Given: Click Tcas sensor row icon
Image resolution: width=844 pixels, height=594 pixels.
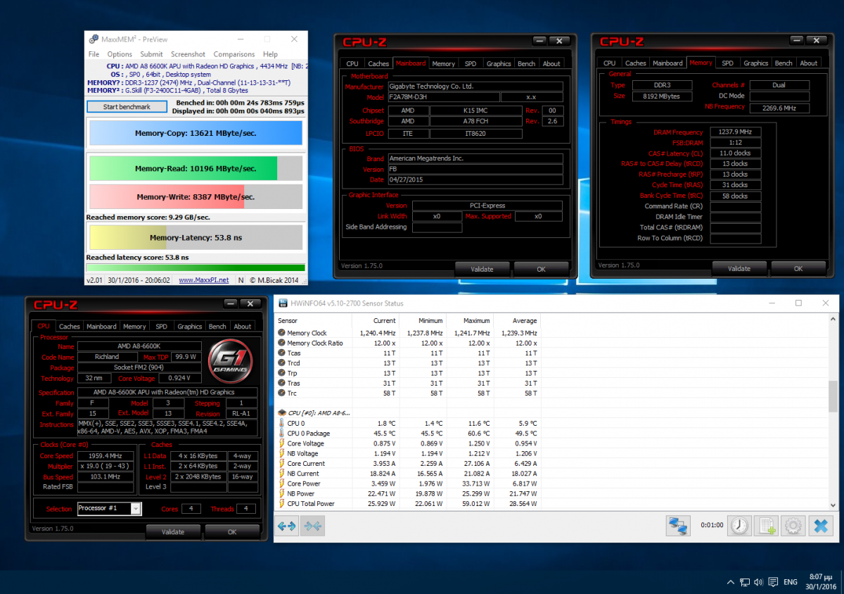Looking at the screenshot, I should (282, 353).
